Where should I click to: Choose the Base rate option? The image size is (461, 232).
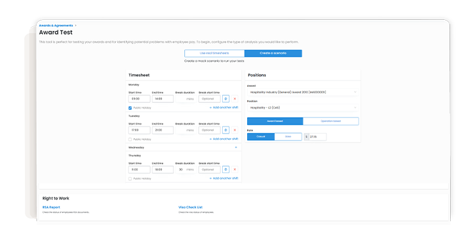(x=288, y=137)
